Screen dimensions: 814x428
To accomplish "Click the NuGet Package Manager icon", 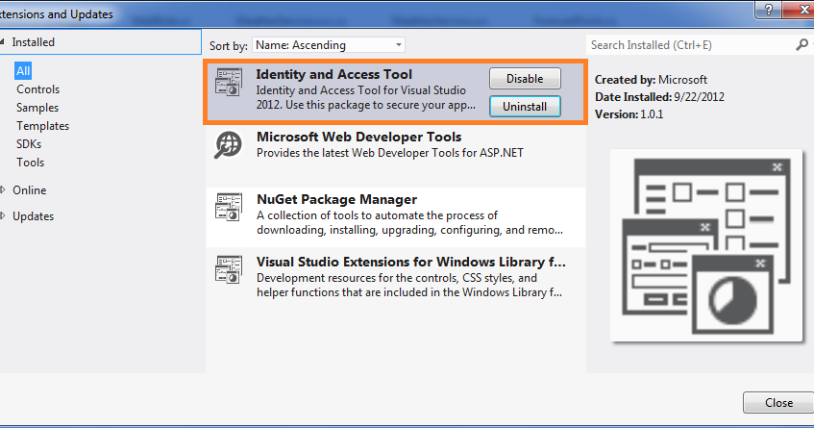I will pos(229,207).
